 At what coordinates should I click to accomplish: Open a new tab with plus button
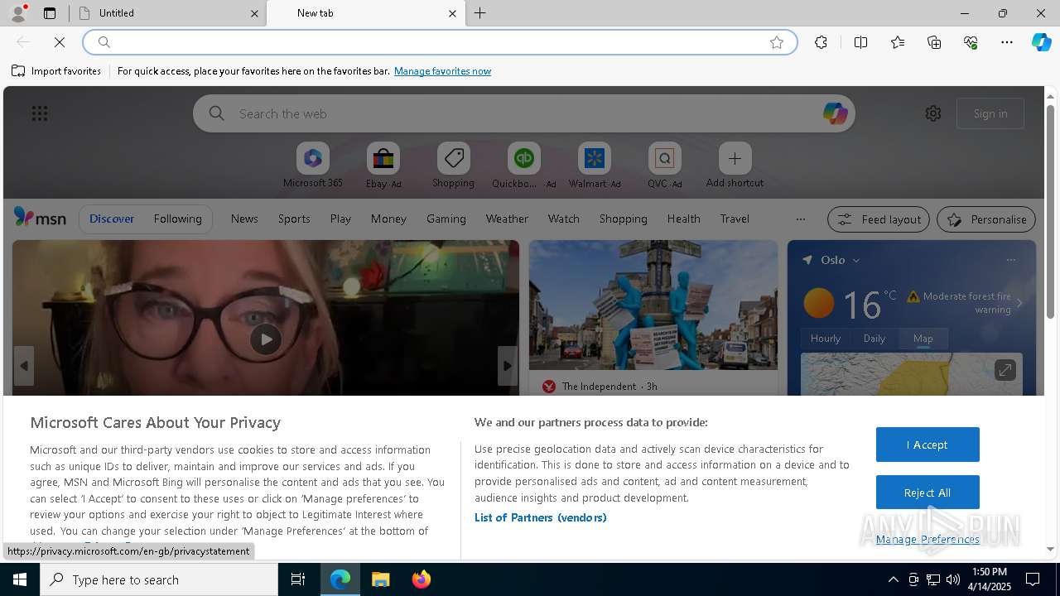[x=479, y=13]
